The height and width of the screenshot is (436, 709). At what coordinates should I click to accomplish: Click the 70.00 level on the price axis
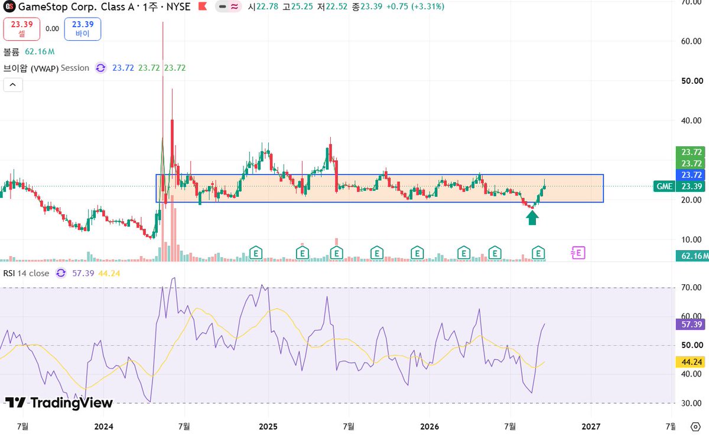[690, 2]
